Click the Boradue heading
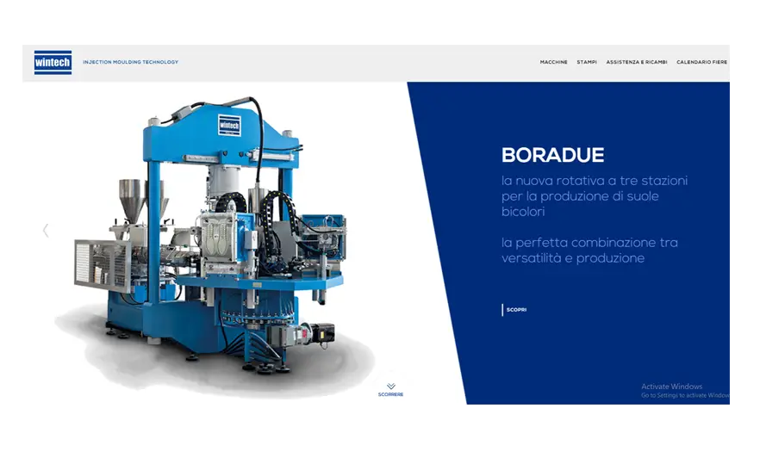This screenshot has width=760, height=464. (552, 156)
